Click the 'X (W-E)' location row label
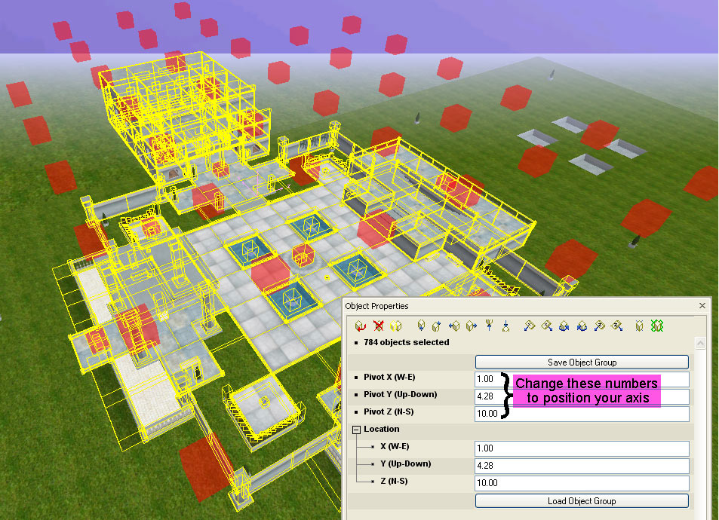This screenshot has height=520, width=719. tap(395, 446)
